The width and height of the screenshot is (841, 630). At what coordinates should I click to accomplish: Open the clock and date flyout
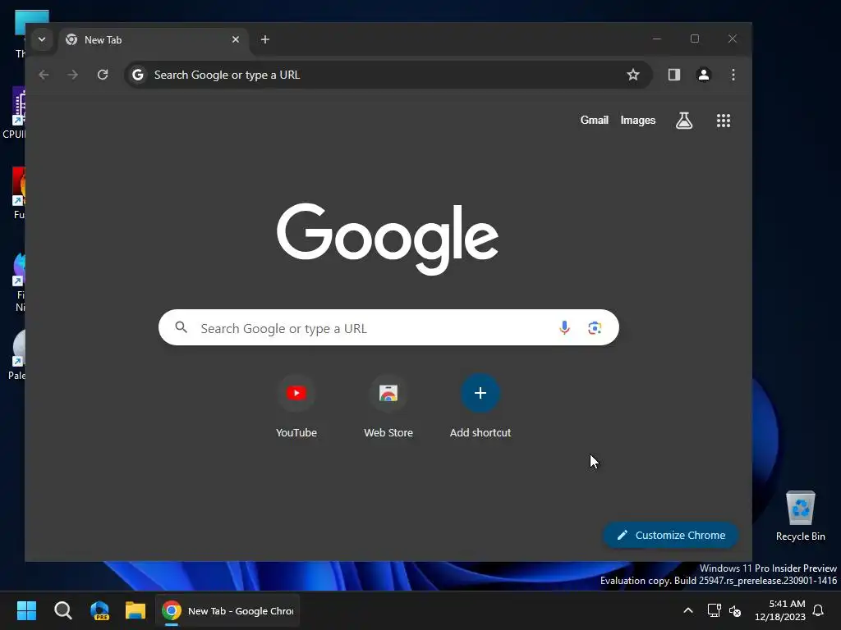tap(780, 610)
